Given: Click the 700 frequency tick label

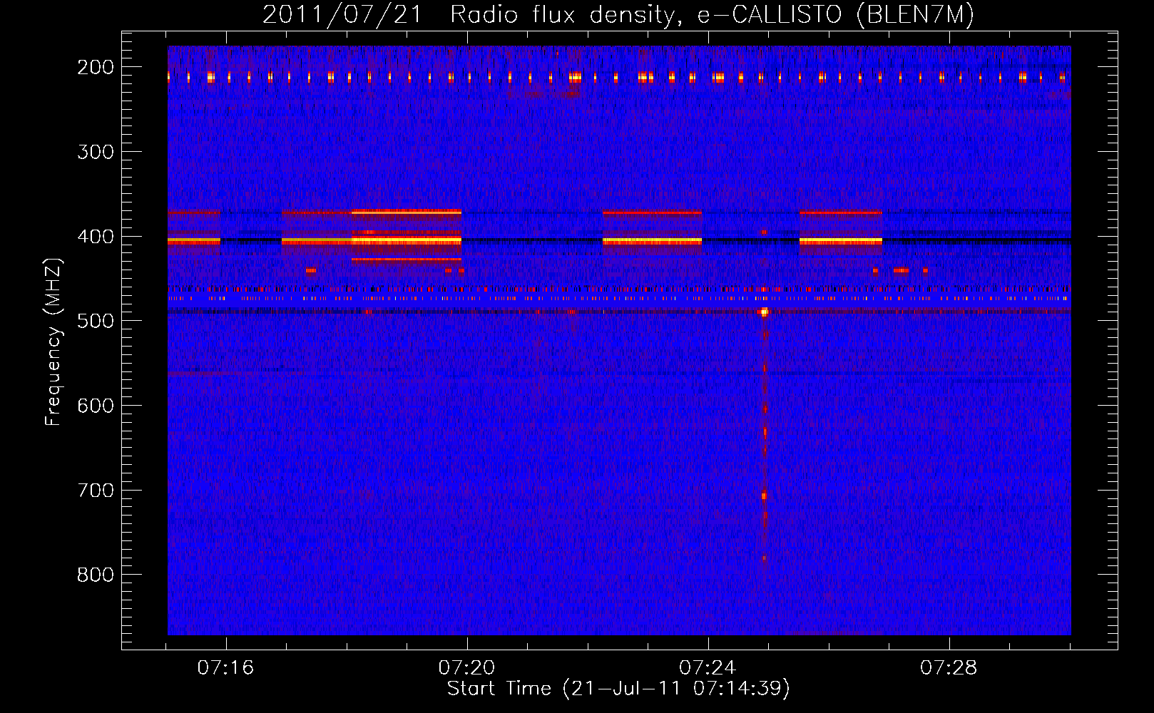Looking at the screenshot, I should click(96, 491).
